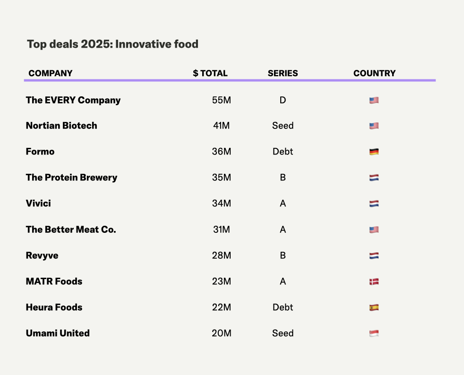
Task: Click the 22M total for Heura Foods
Action: [221, 307]
